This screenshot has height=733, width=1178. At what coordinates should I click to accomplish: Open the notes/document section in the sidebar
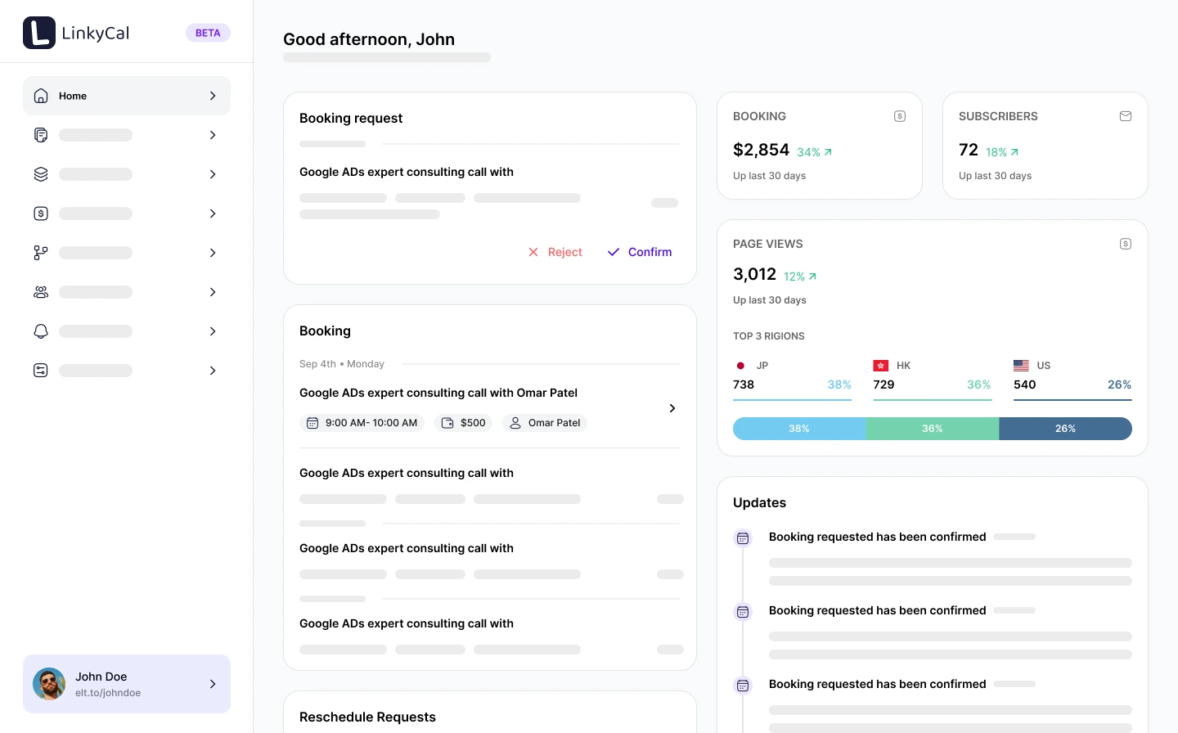41,135
